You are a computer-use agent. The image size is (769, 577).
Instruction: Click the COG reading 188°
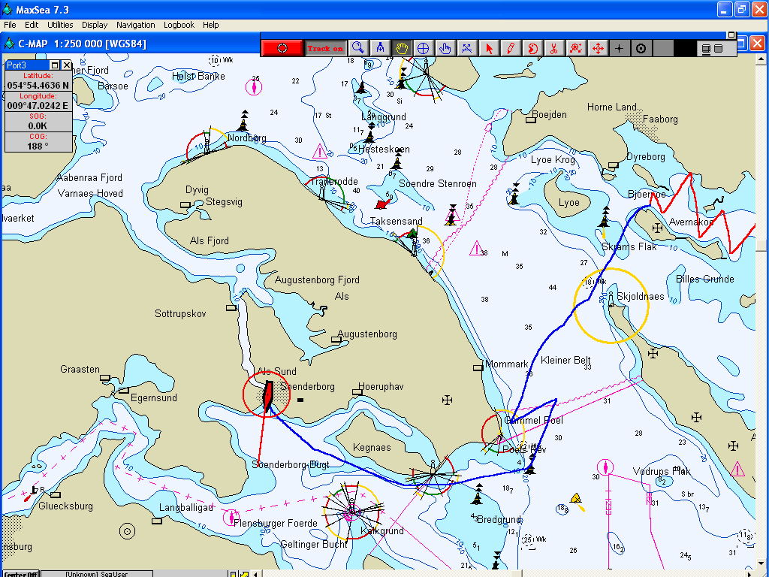pos(38,147)
